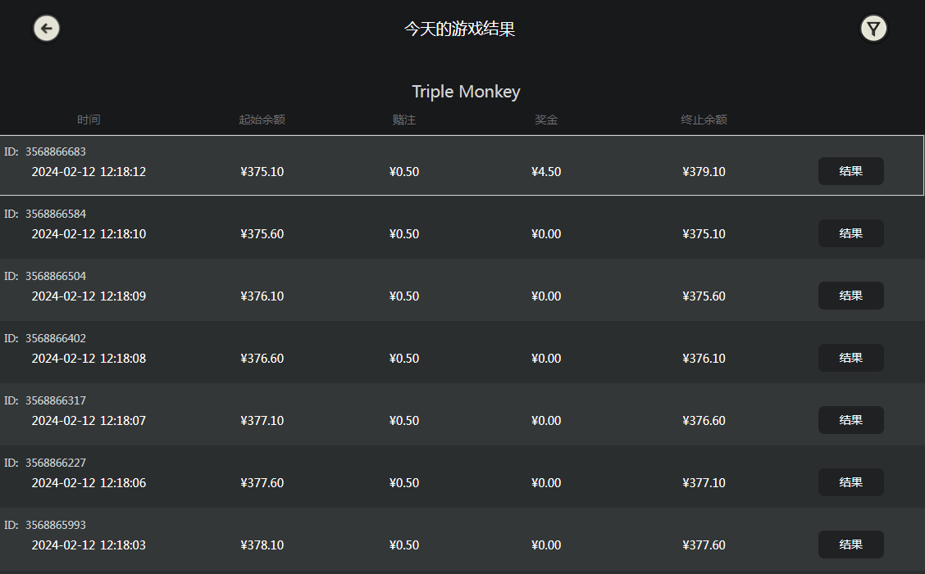Click the 起始余额 column header
This screenshot has height=574, width=925.
pos(262,120)
